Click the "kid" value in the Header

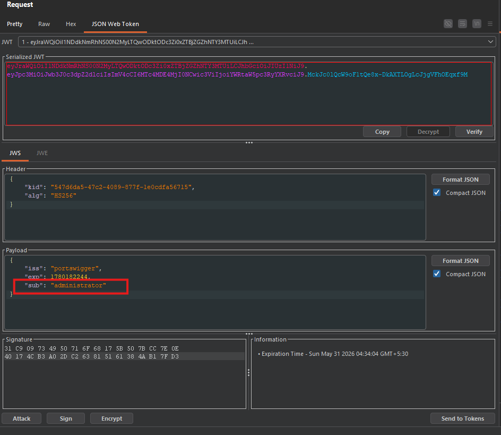point(121,187)
